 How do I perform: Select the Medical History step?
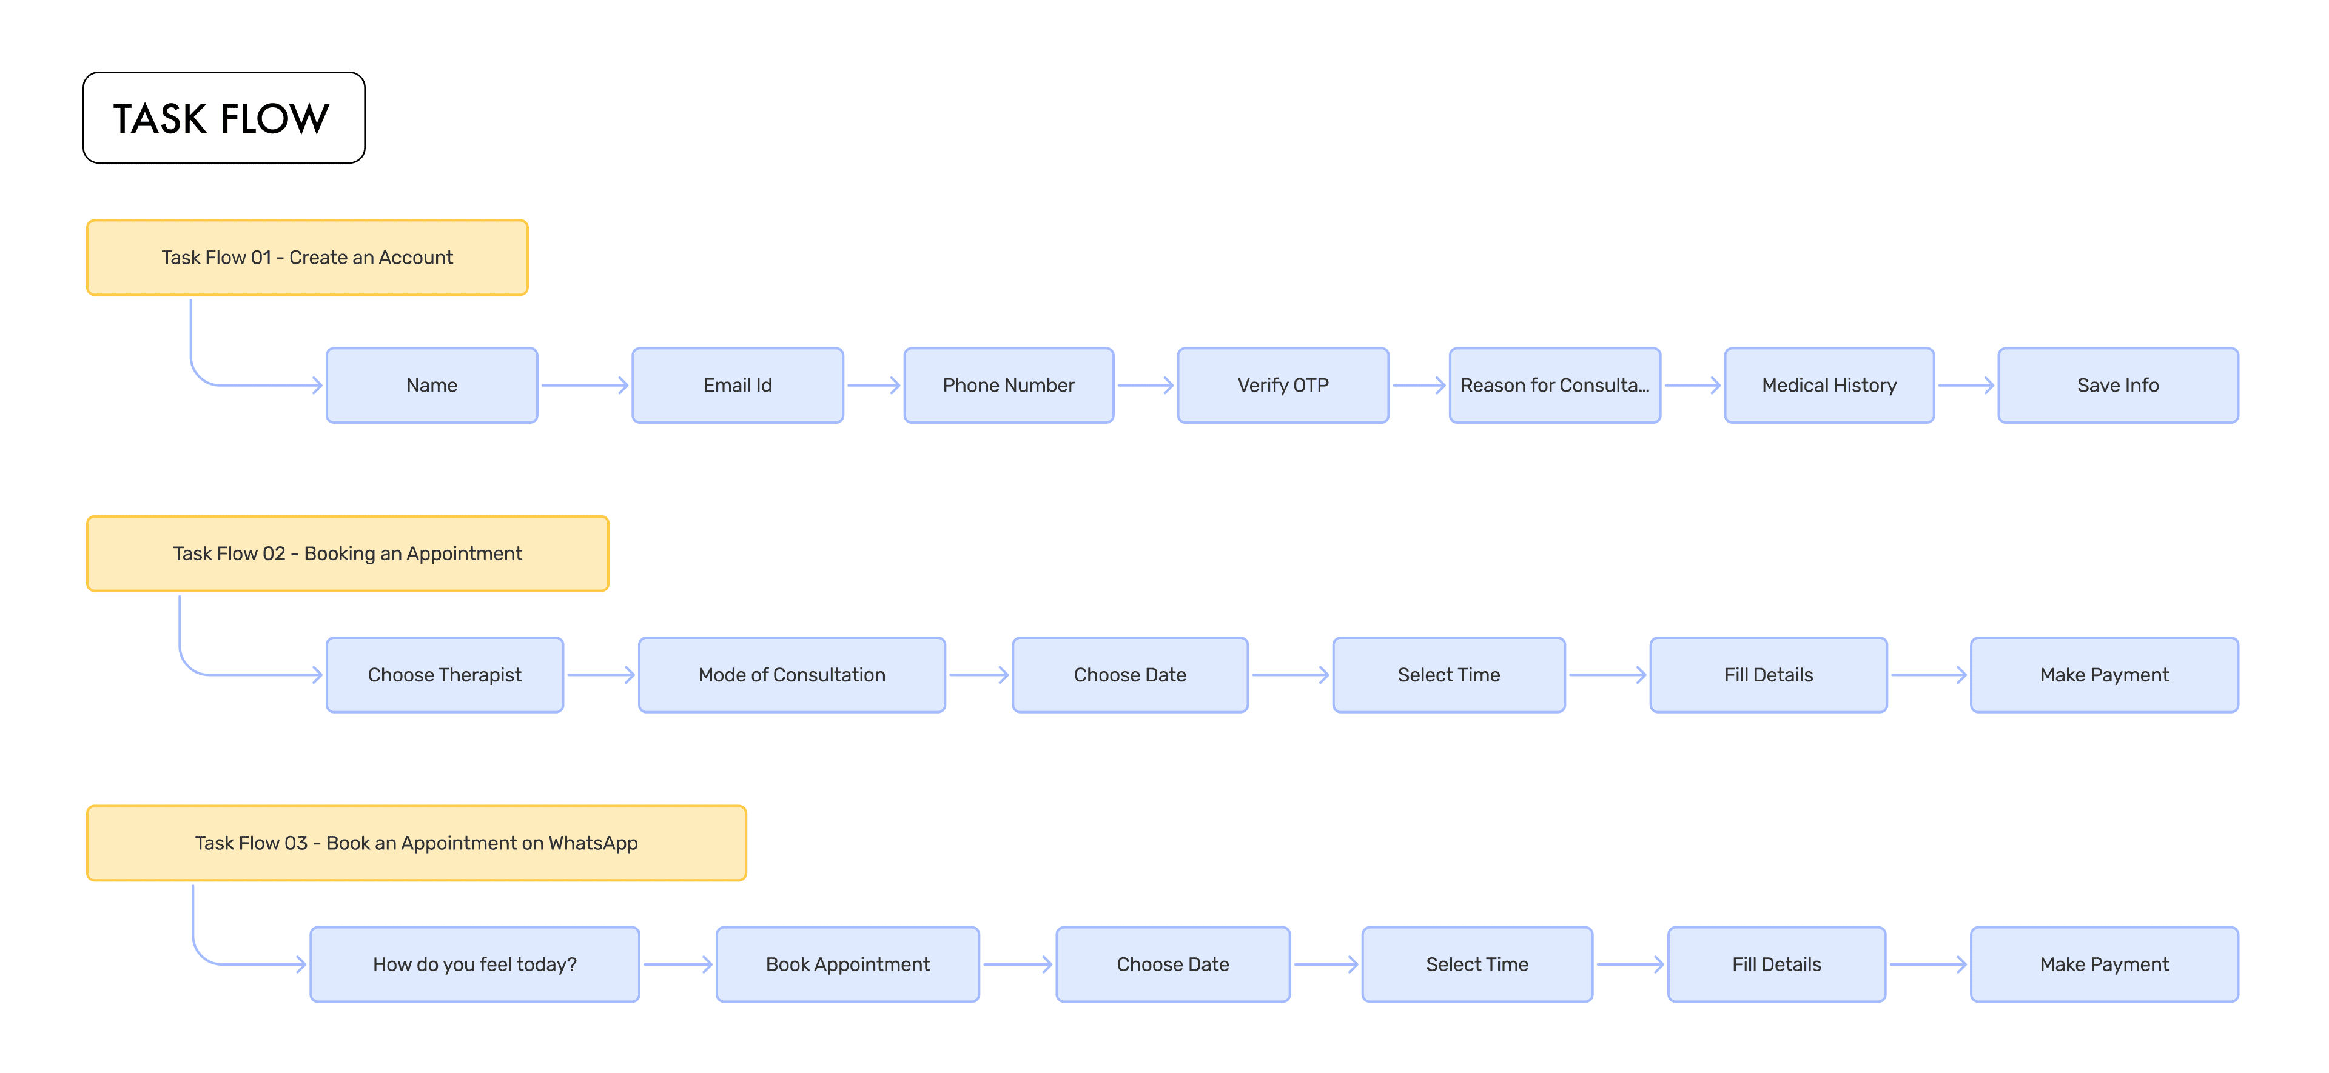pos(1828,385)
